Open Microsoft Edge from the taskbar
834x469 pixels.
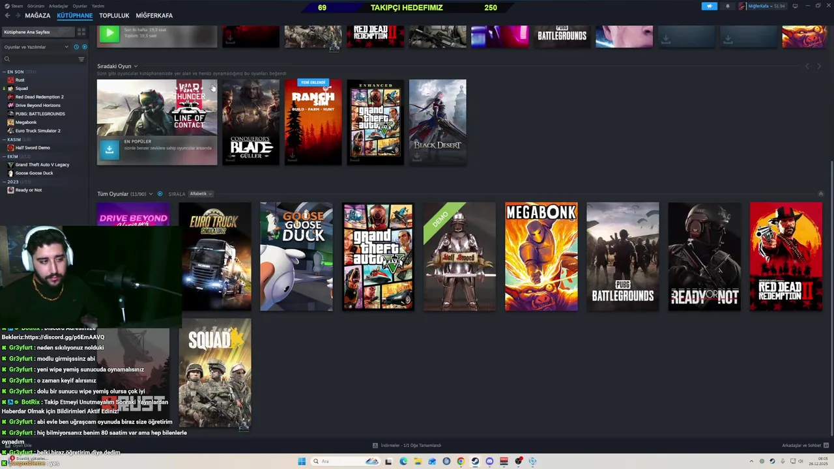tap(403, 461)
